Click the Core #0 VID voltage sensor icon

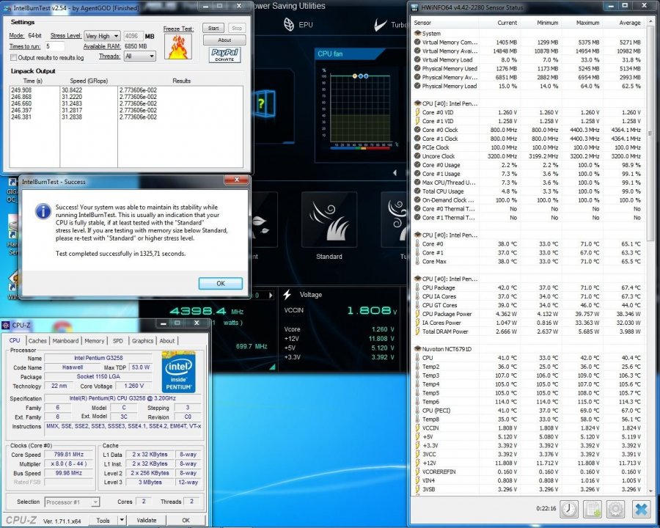pyautogui.click(x=417, y=112)
